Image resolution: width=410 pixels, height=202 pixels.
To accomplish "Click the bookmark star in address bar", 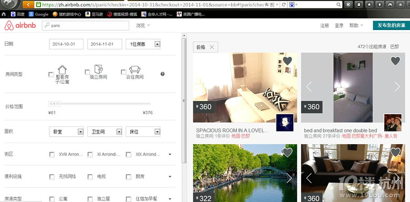I will click(x=266, y=4).
